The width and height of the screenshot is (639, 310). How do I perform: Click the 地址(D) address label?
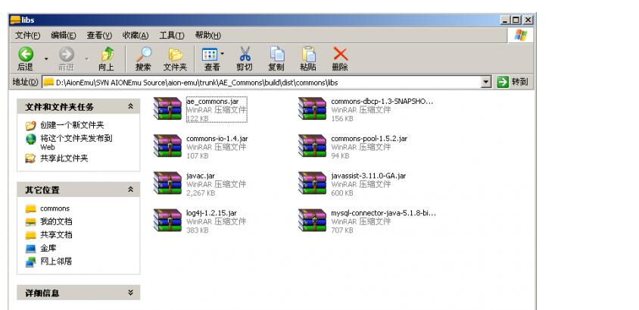pos(25,82)
